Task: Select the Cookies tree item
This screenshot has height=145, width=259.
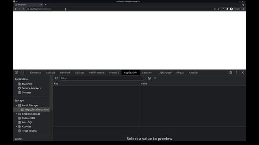Action: coord(26,126)
